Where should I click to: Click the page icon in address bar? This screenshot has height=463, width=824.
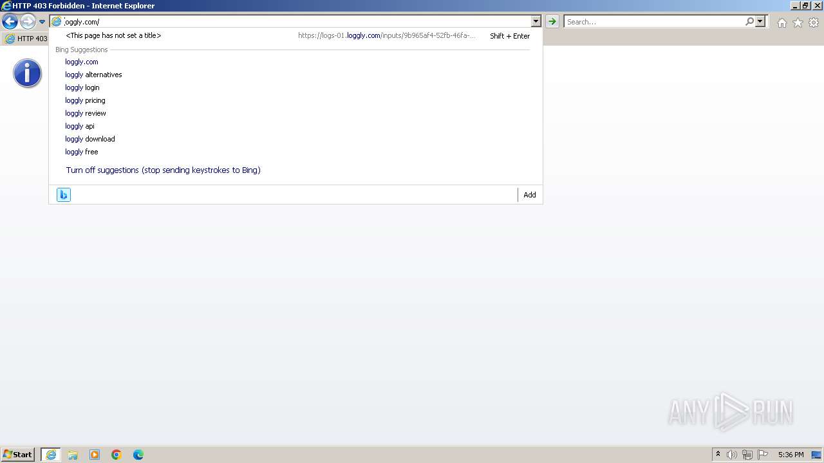click(57, 21)
